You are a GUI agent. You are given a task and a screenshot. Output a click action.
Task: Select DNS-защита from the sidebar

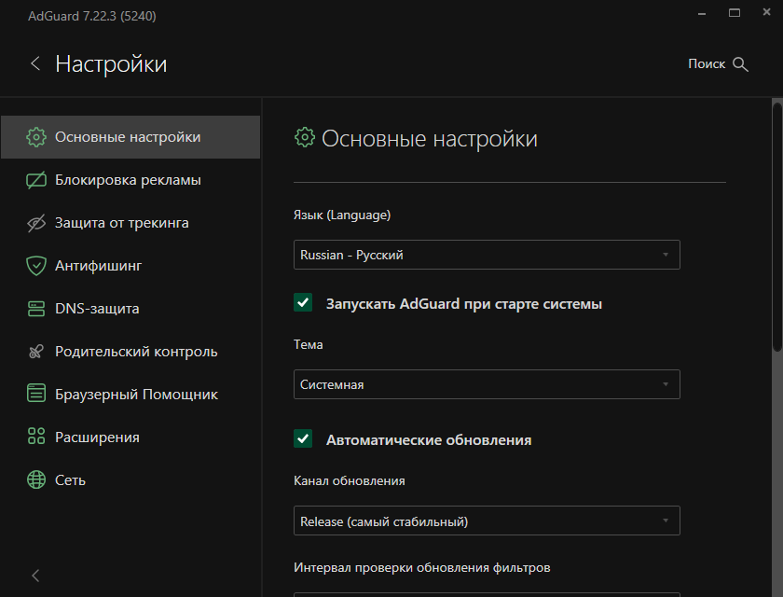112,308
